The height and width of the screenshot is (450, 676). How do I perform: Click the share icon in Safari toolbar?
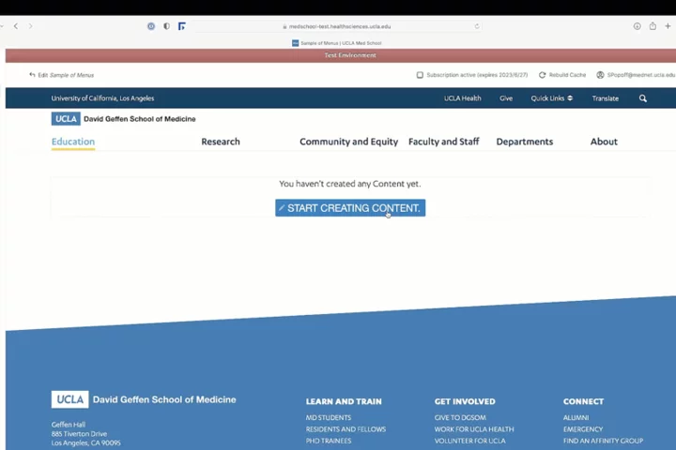[x=653, y=26]
